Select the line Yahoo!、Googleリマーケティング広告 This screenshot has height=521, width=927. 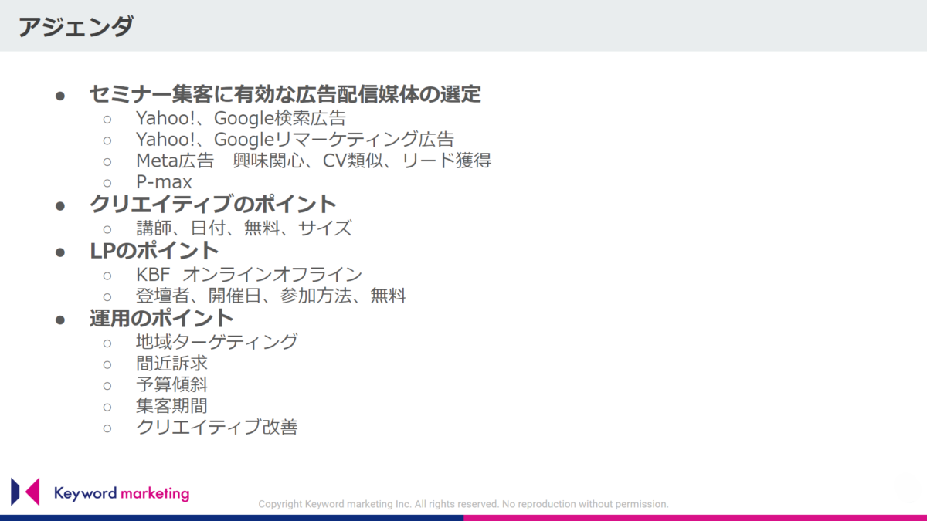(295, 140)
